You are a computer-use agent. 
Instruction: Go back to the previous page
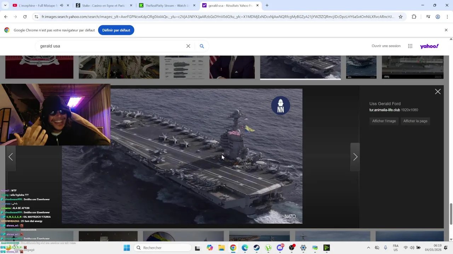point(6,17)
